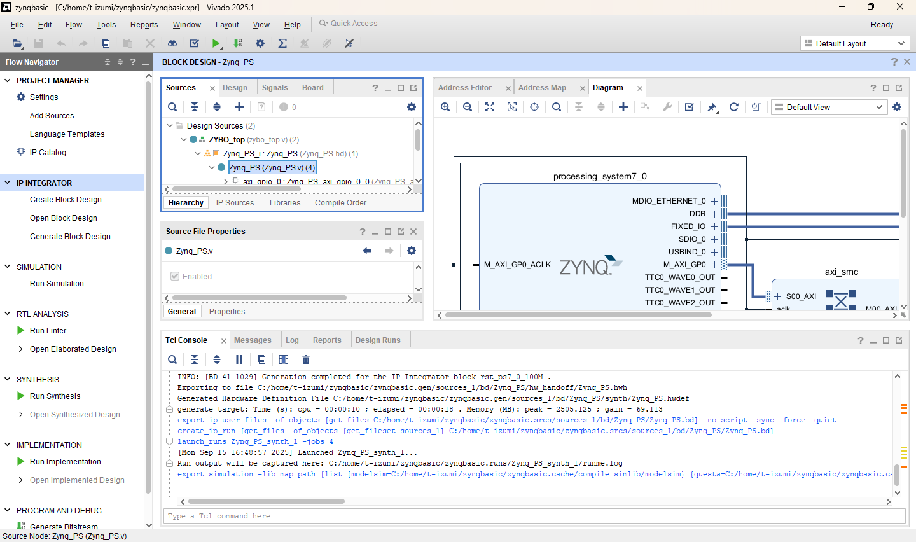Collapse the IP INTEGRATOR section
Image resolution: width=916 pixels, height=542 pixels.
pyautogui.click(x=8, y=183)
